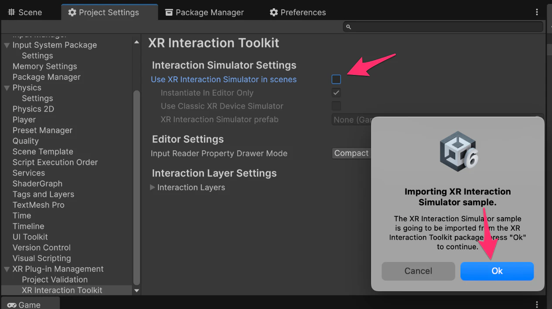This screenshot has width=552, height=309.
Task: Click Ok to import simulator sample
Action: 497,271
